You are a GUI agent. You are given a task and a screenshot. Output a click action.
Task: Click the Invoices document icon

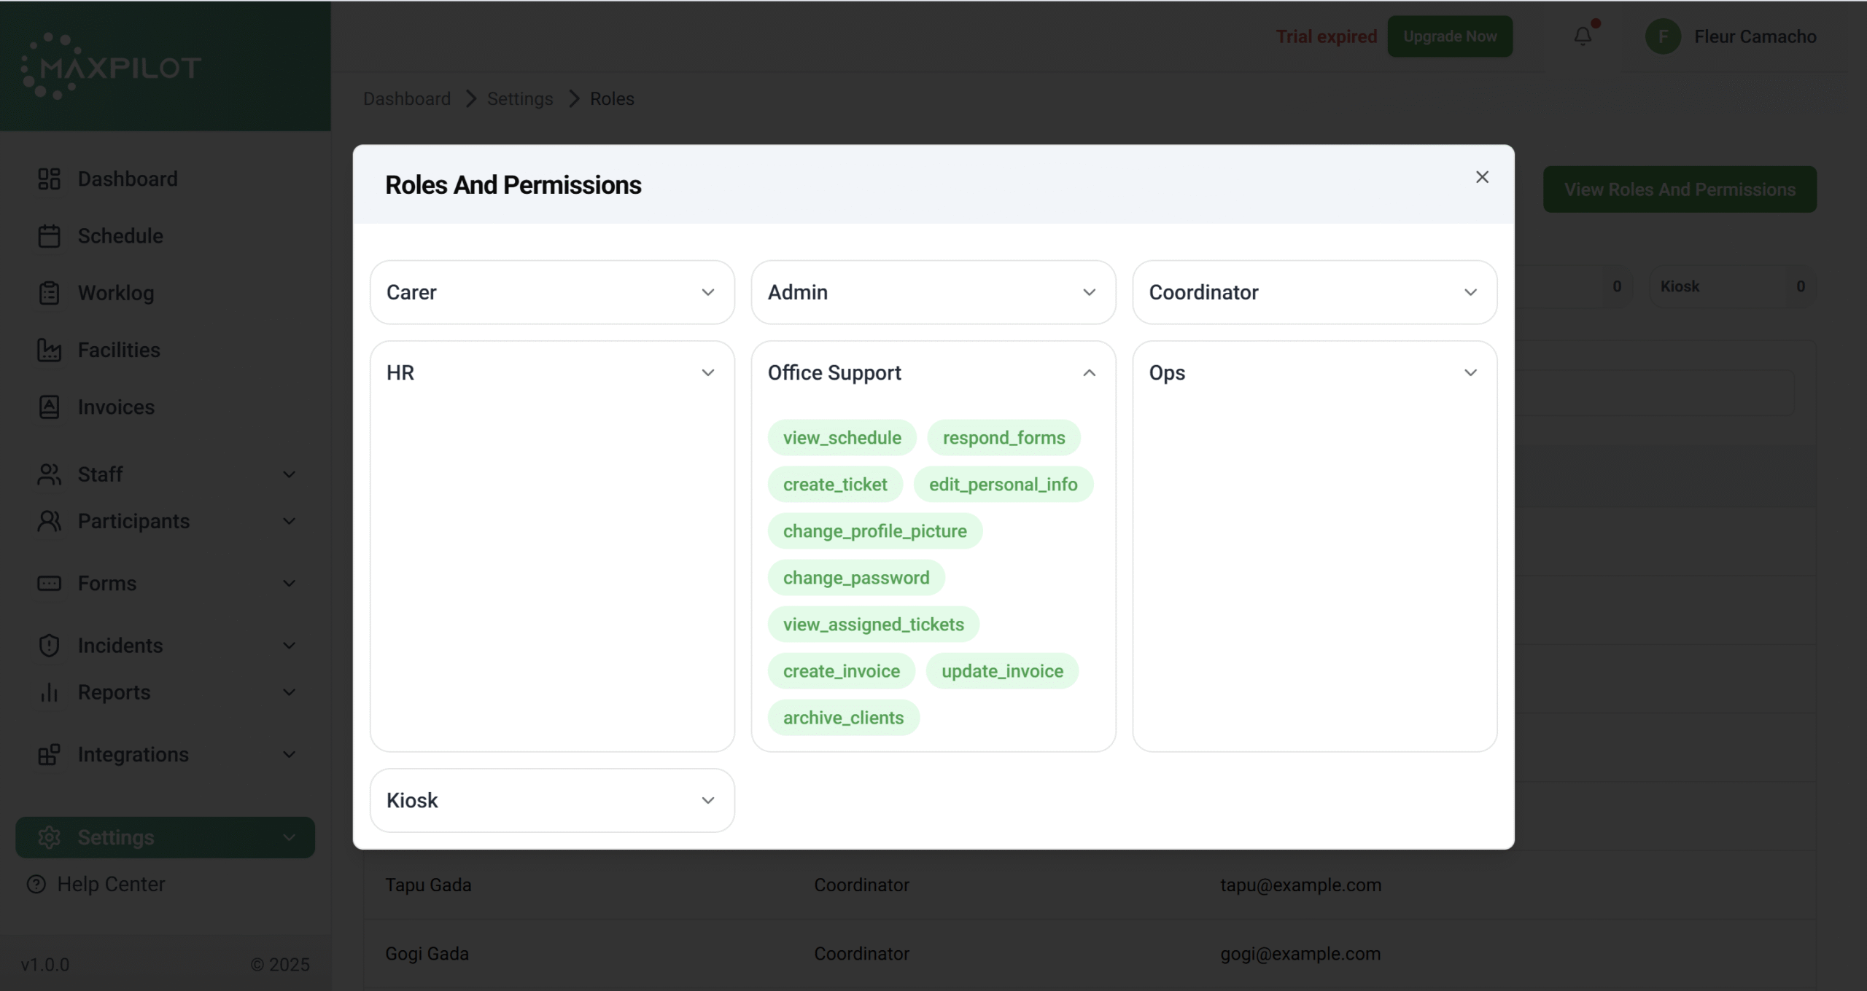(x=49, y=407)
